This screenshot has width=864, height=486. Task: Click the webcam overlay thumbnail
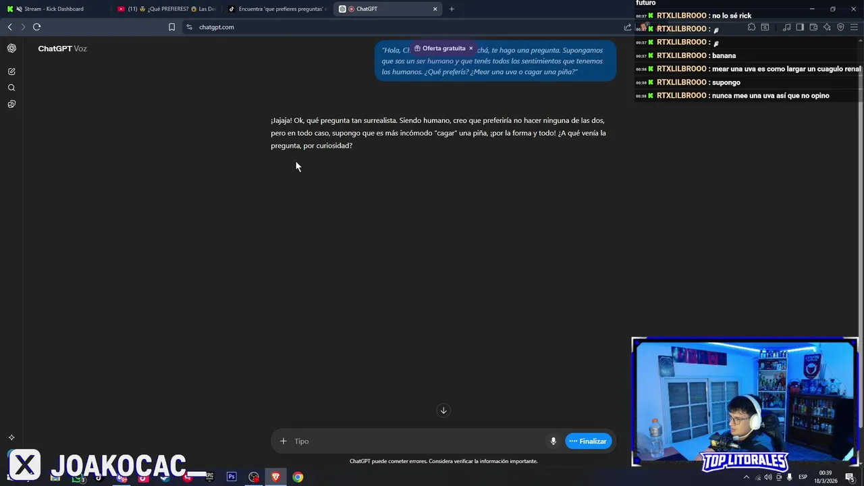pos(745,402)
